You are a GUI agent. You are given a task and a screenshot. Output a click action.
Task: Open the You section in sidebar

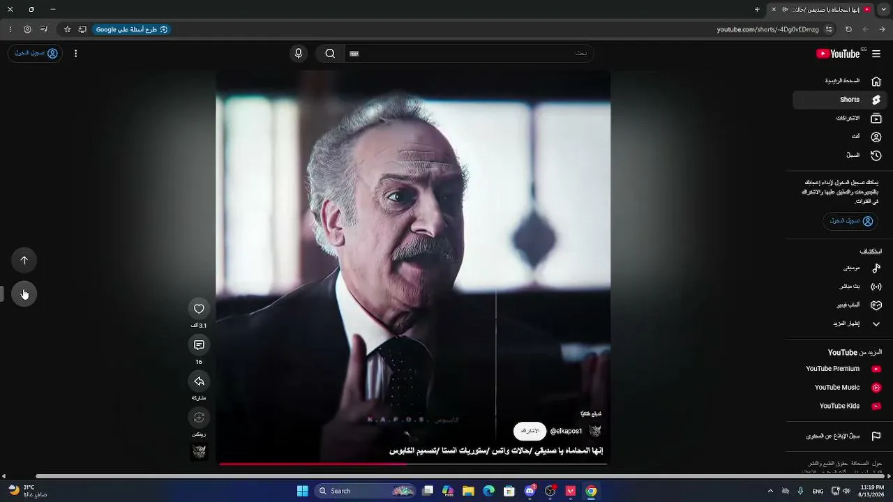[x=840, y=137]
